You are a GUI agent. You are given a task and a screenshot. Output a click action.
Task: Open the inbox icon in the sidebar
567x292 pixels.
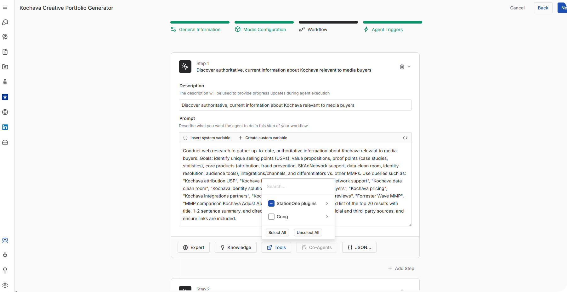(x=5, y=142)
